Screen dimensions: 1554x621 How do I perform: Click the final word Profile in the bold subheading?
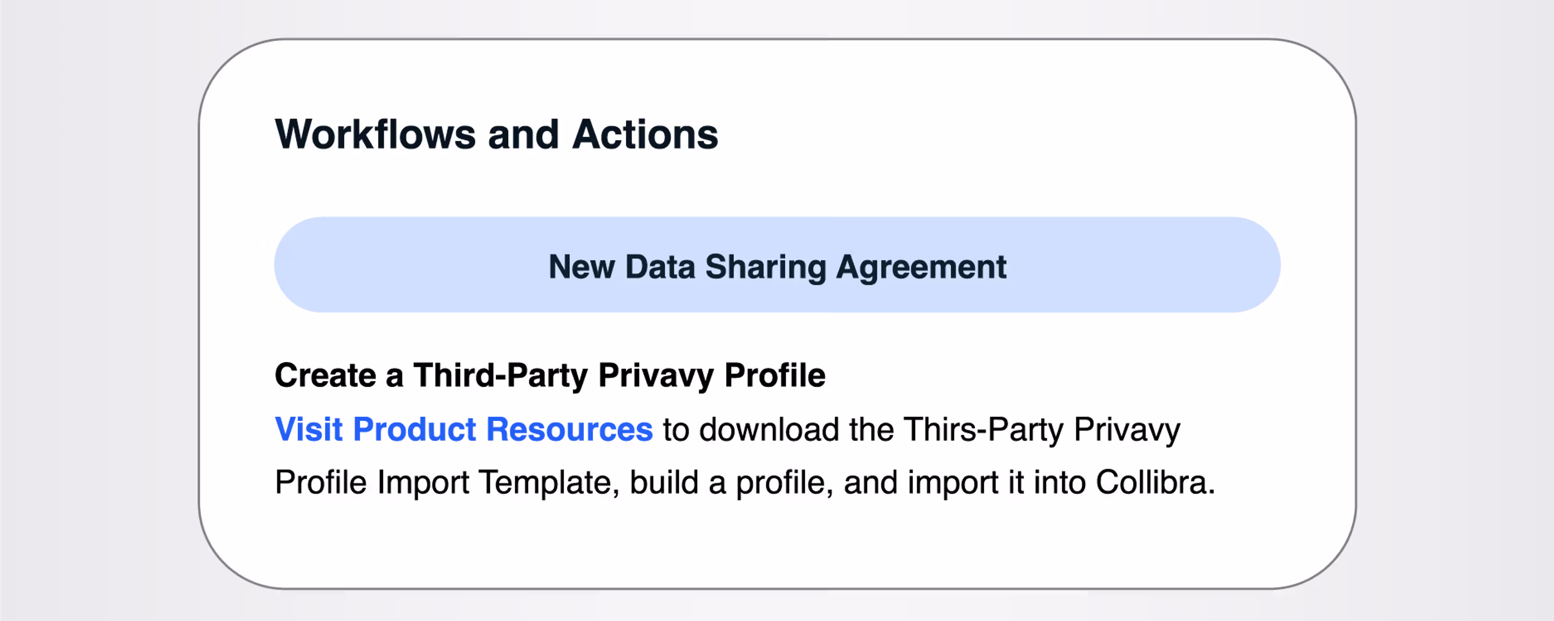[x=775, y=375]
